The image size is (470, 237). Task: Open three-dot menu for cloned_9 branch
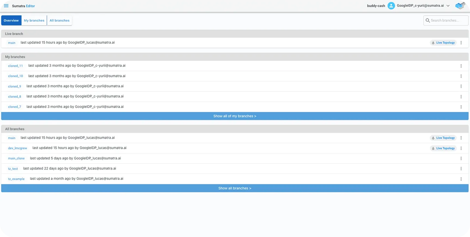click(461, 86)
